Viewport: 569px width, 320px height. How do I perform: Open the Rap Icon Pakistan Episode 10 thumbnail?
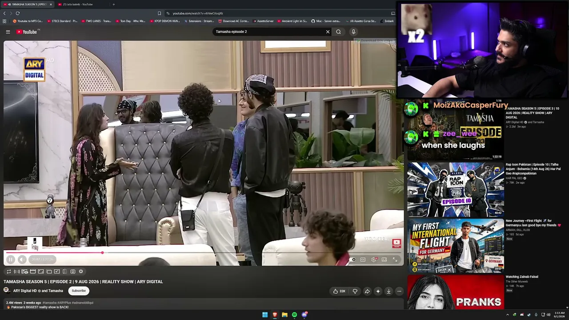point(456,189)
